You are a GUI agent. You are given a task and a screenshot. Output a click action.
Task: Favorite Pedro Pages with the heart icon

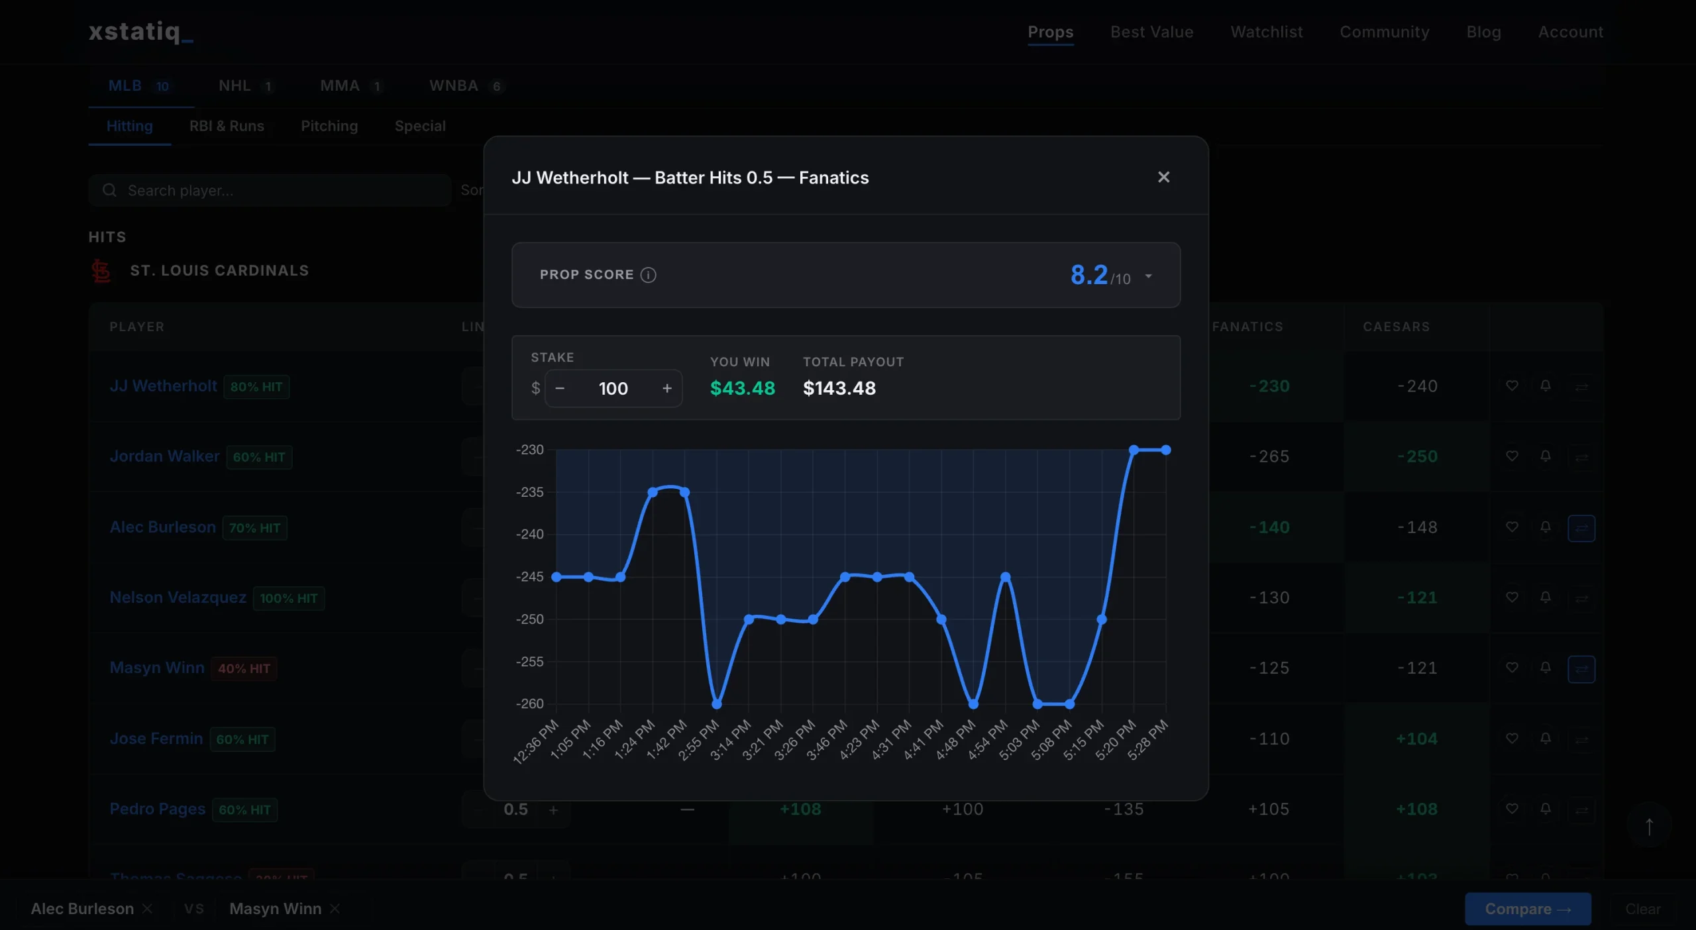tap(1512, 808)
